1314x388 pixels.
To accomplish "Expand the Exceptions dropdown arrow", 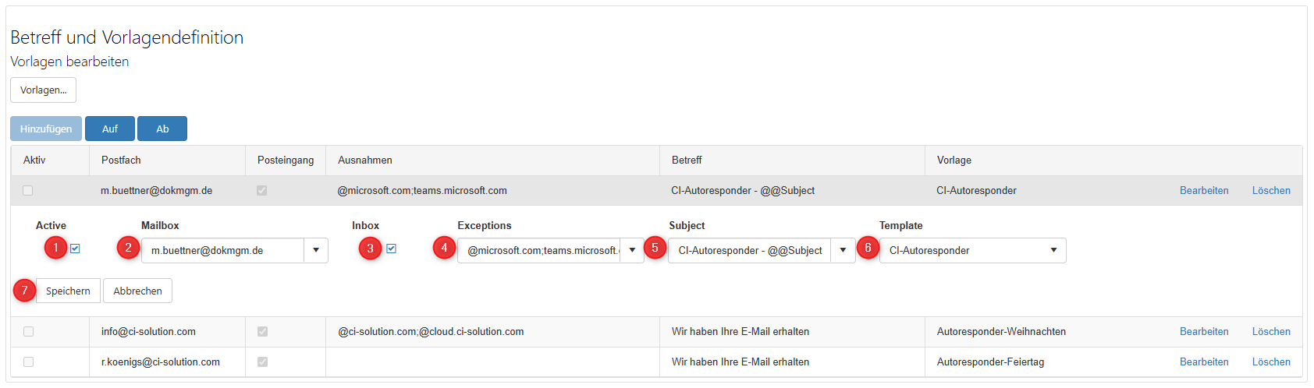I will click(x=632, y=251).
